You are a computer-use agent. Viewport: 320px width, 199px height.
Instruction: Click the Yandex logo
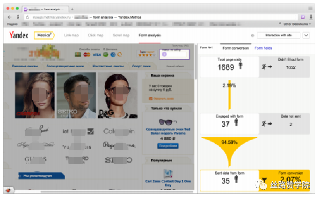19,35
